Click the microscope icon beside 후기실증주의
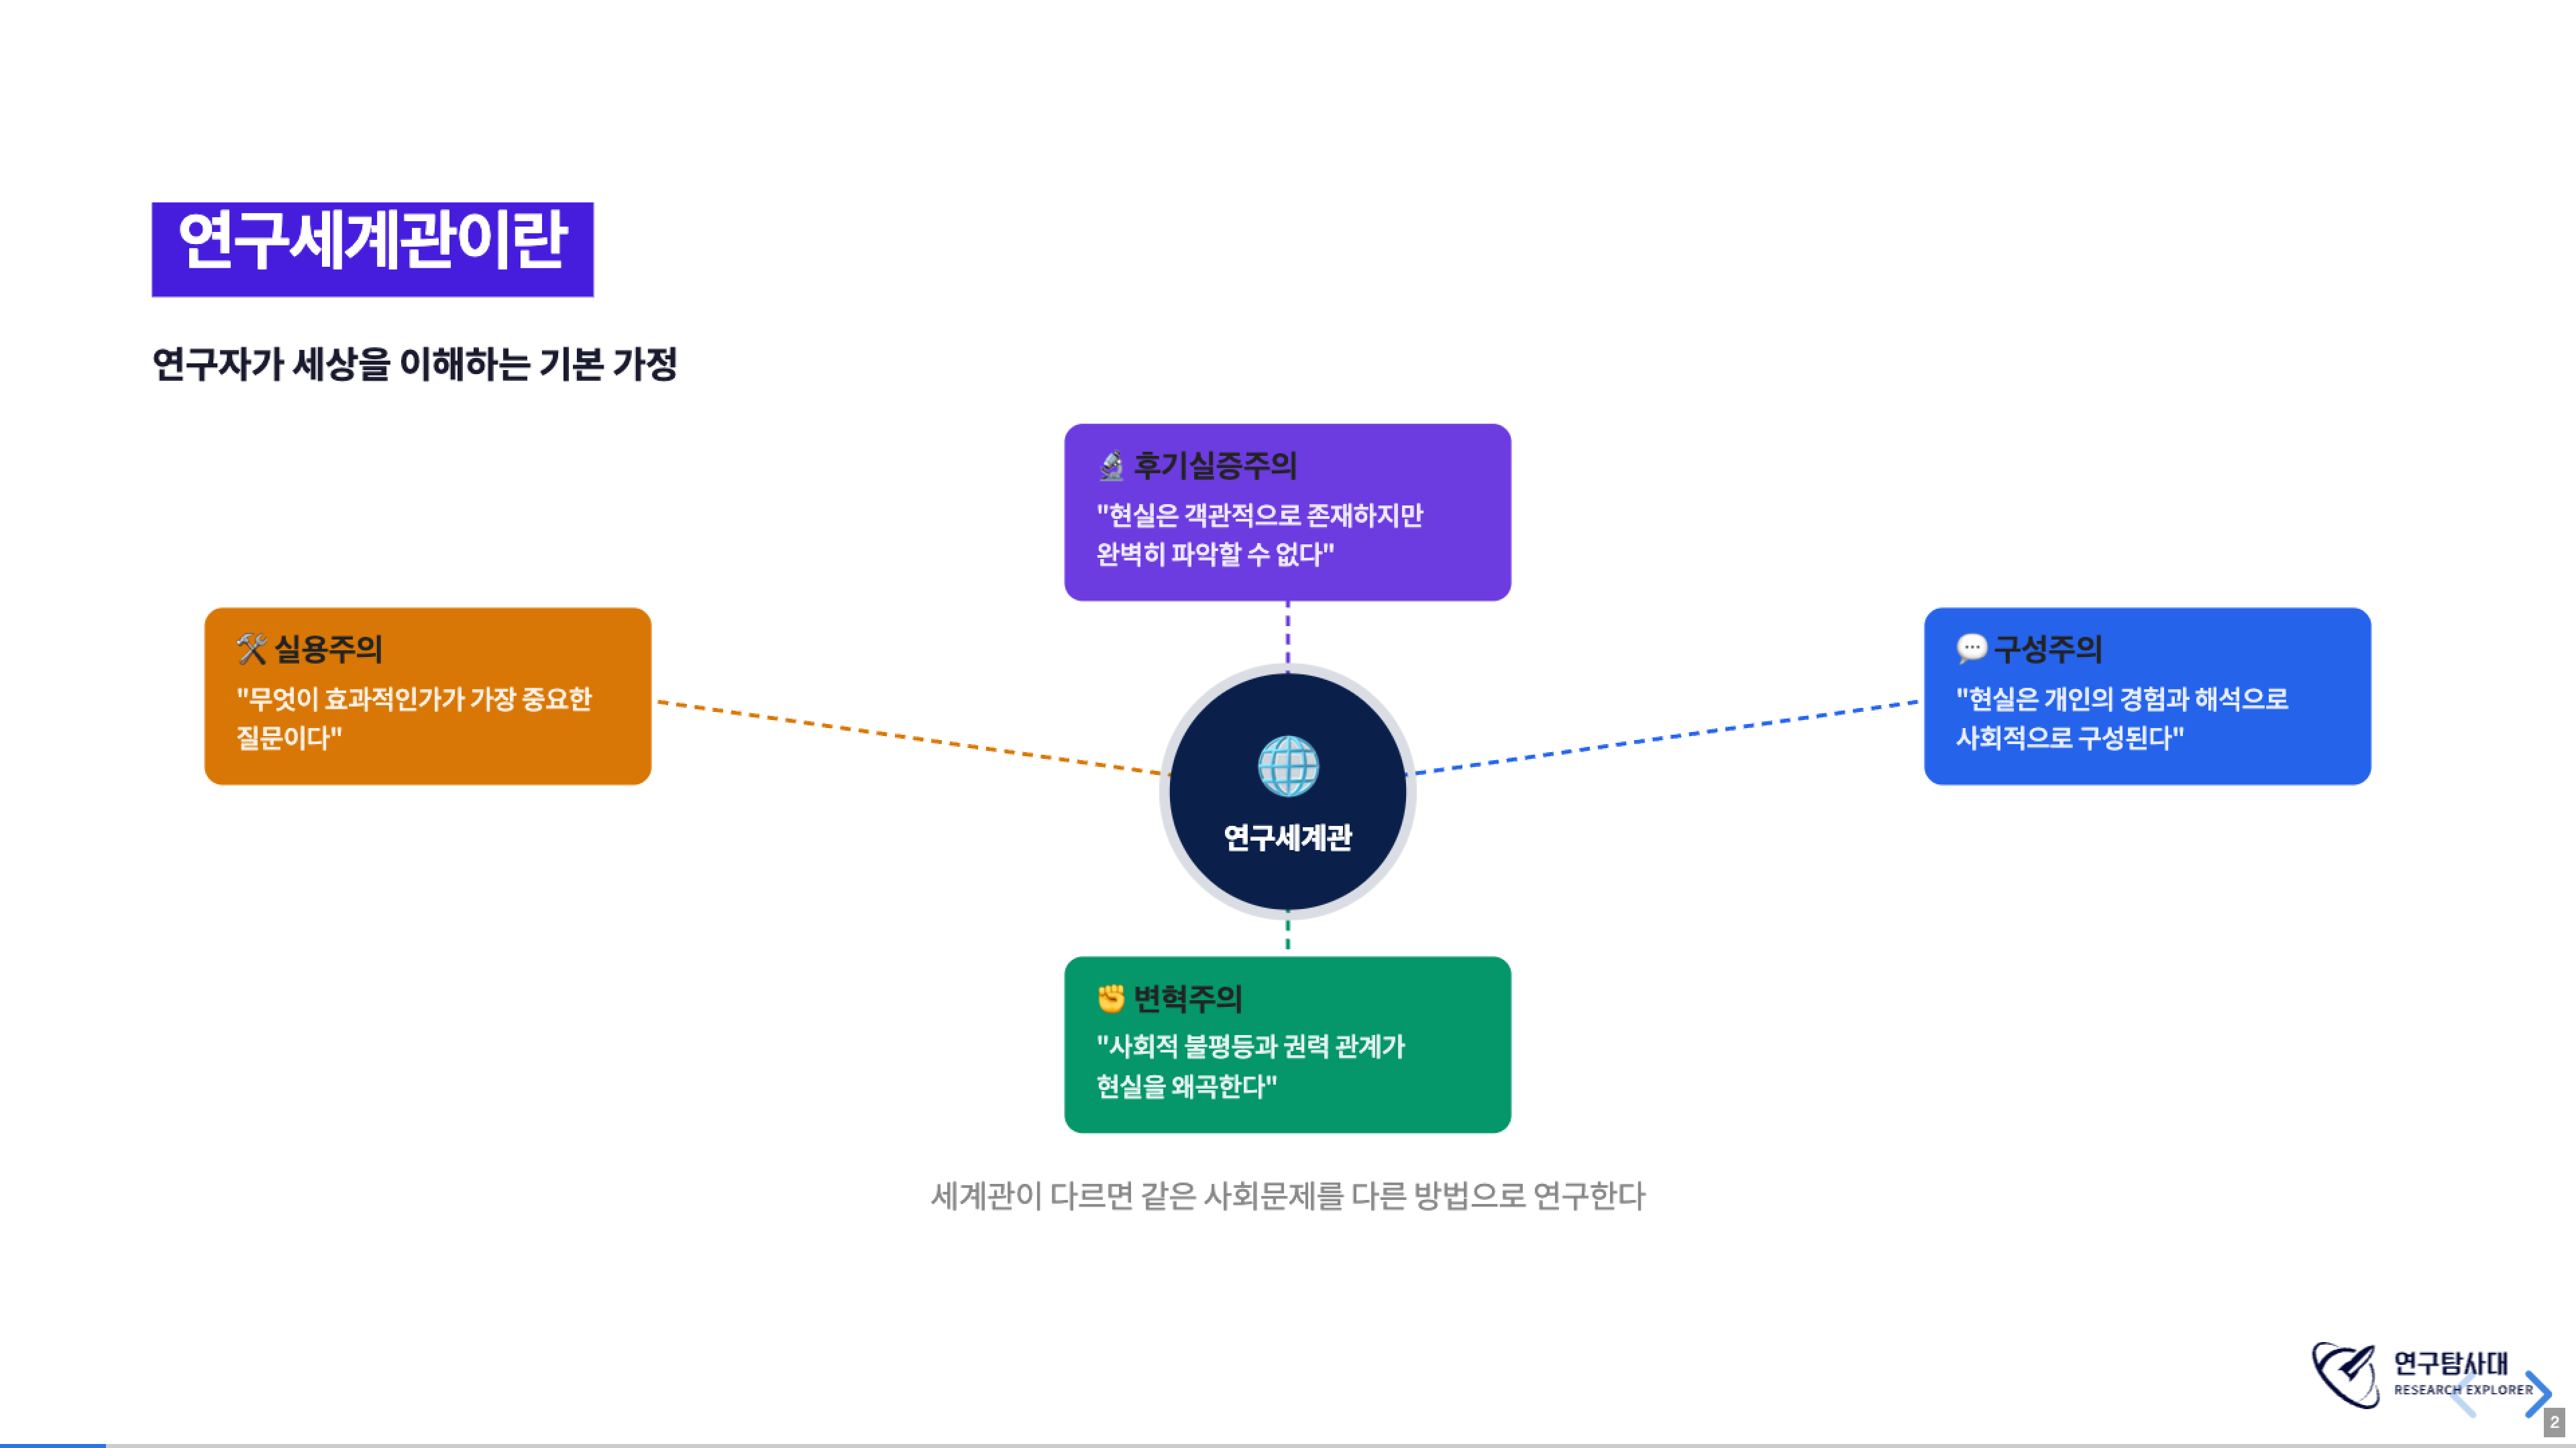 point(1111,466)
